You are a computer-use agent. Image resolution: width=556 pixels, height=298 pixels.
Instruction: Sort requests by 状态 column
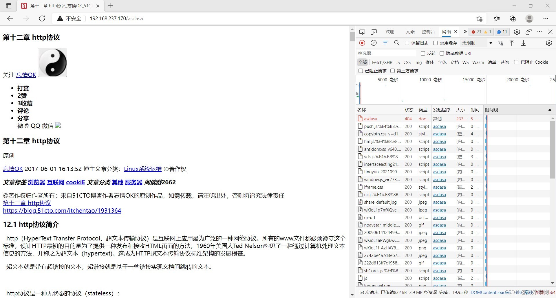click(409, 110)
